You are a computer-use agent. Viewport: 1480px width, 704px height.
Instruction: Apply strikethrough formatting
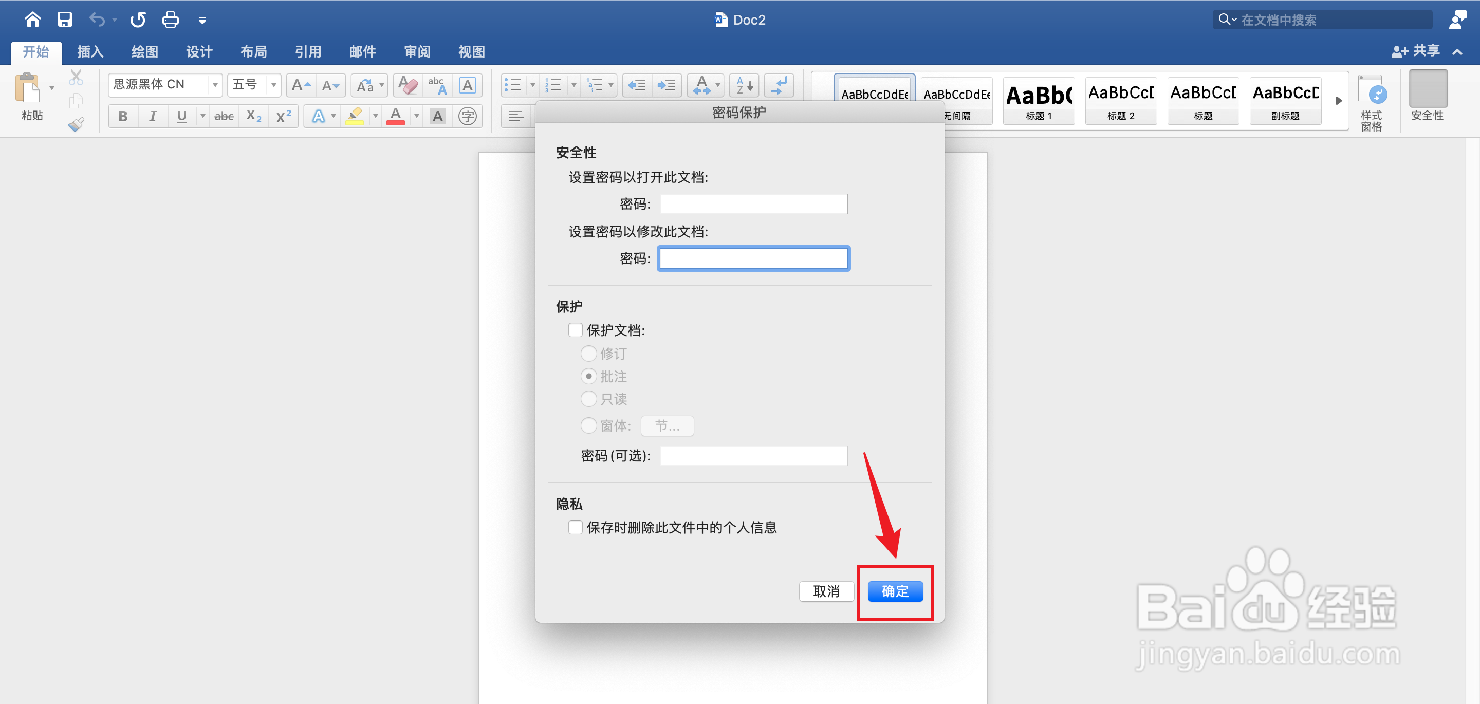224,117
